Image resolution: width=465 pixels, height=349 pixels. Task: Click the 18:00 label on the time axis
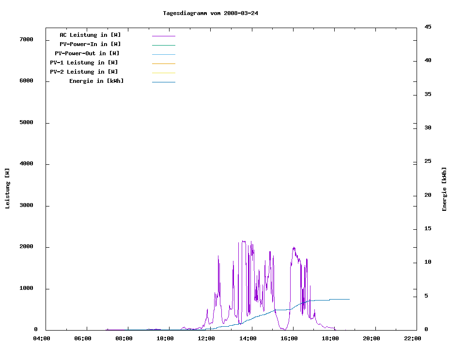click(330, 338)
